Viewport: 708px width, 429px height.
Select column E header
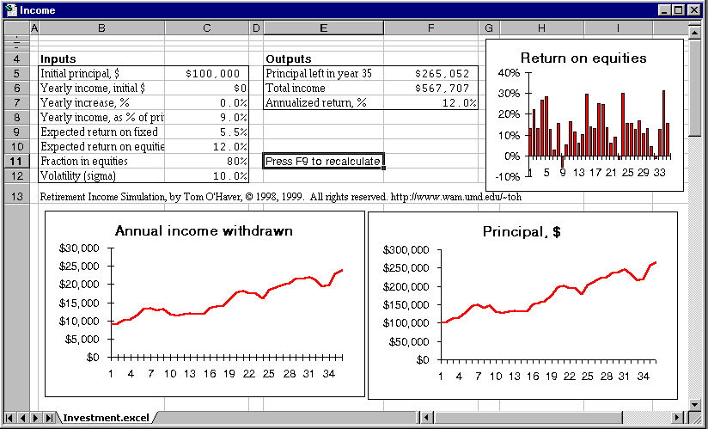point(323,28)
